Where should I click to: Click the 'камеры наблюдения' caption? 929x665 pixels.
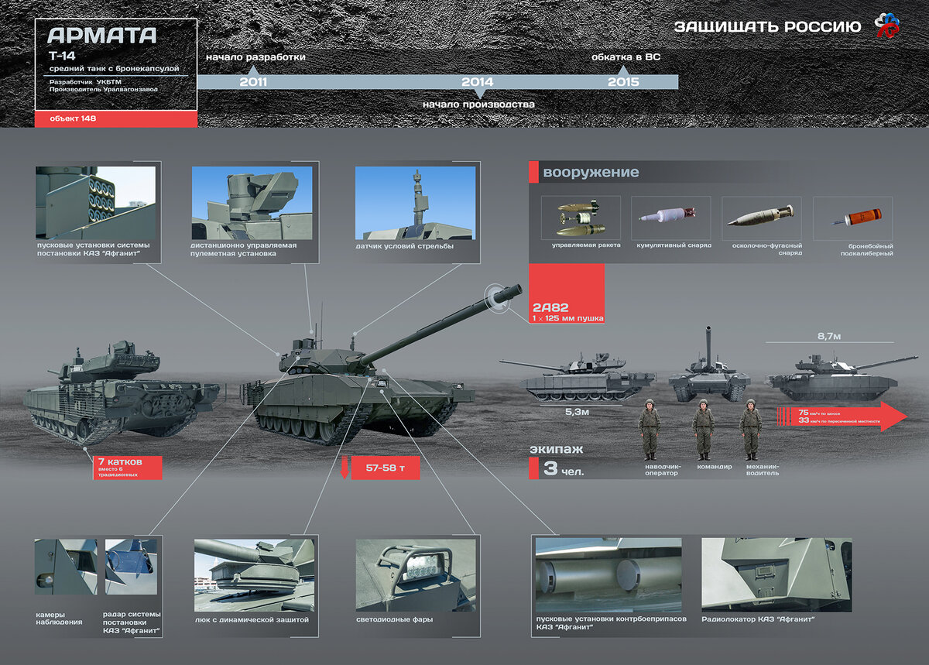[x=60, y=620]
